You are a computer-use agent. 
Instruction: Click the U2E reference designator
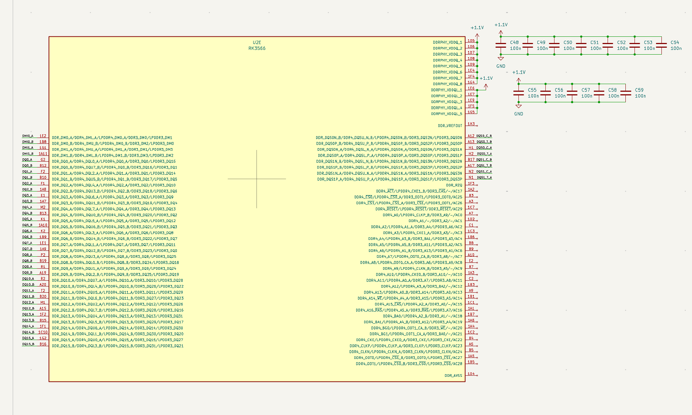[x=257, y=43]
